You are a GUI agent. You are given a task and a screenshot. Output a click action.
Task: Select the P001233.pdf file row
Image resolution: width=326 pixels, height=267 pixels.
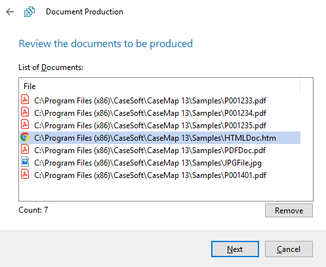coord(160,101)
